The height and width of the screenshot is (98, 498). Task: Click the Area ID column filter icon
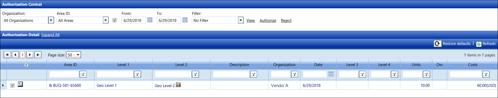coord(83,74)
